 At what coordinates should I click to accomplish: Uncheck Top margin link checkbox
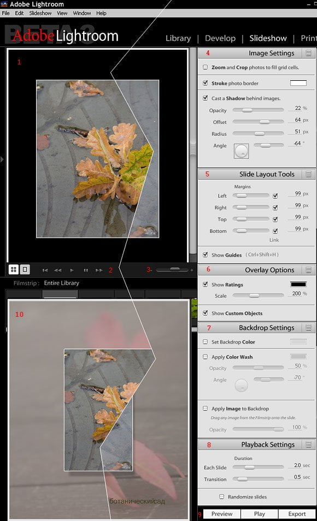[275, 220]
